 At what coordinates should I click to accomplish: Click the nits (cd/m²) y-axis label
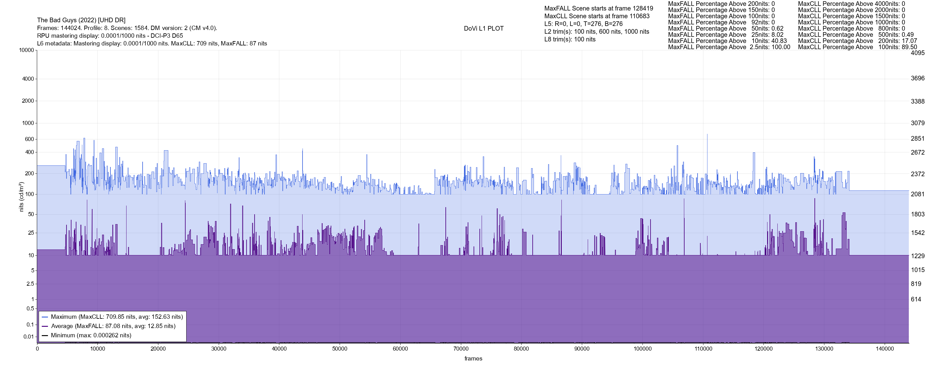[21, 197]
